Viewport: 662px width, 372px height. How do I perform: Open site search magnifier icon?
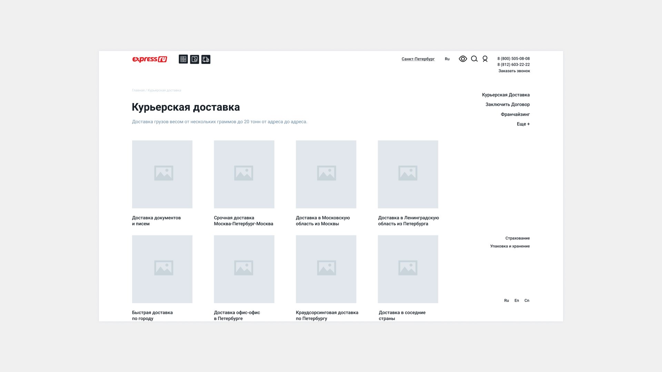pos(474,59)
